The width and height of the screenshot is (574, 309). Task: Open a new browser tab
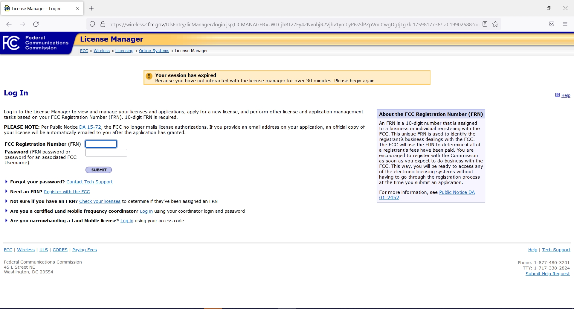click(x=91, y=8)
